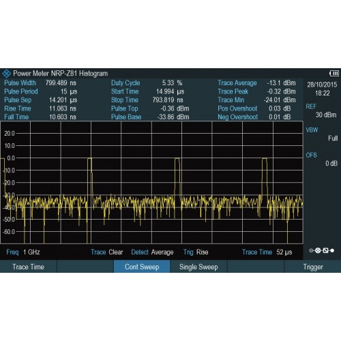Select the Neg Overshoot 0.01 dB reading
Image resolution: width=341 pixels, height=341 pixels.
[254, 117]
